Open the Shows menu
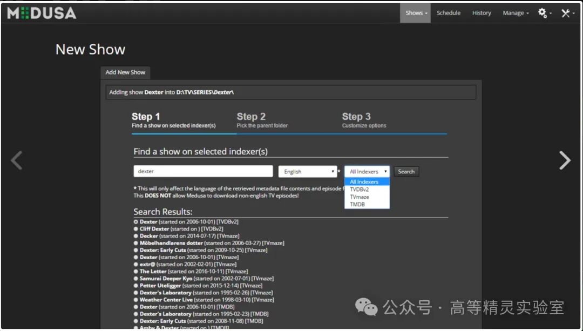The width and height of the screenshot is (583, 331). (415, 13)
